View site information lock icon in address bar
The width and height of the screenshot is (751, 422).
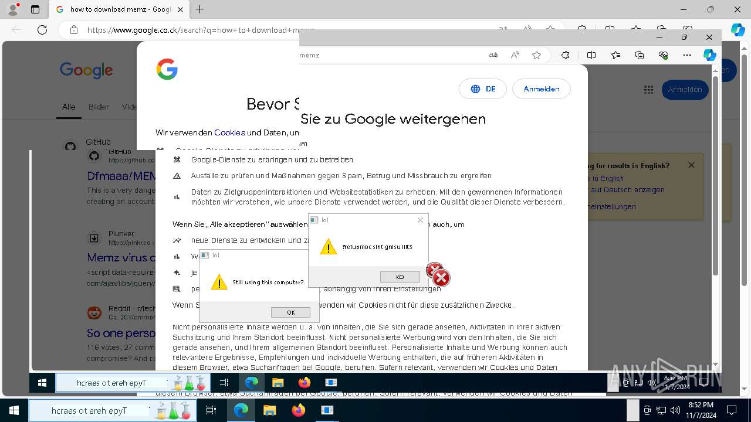click(x=74, y=30)
